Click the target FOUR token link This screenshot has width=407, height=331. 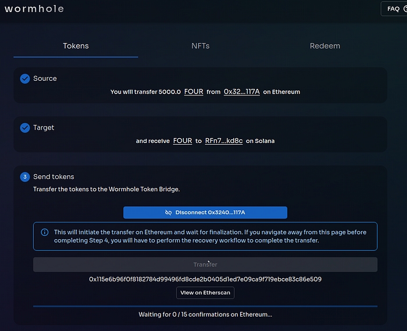(183, 141)
